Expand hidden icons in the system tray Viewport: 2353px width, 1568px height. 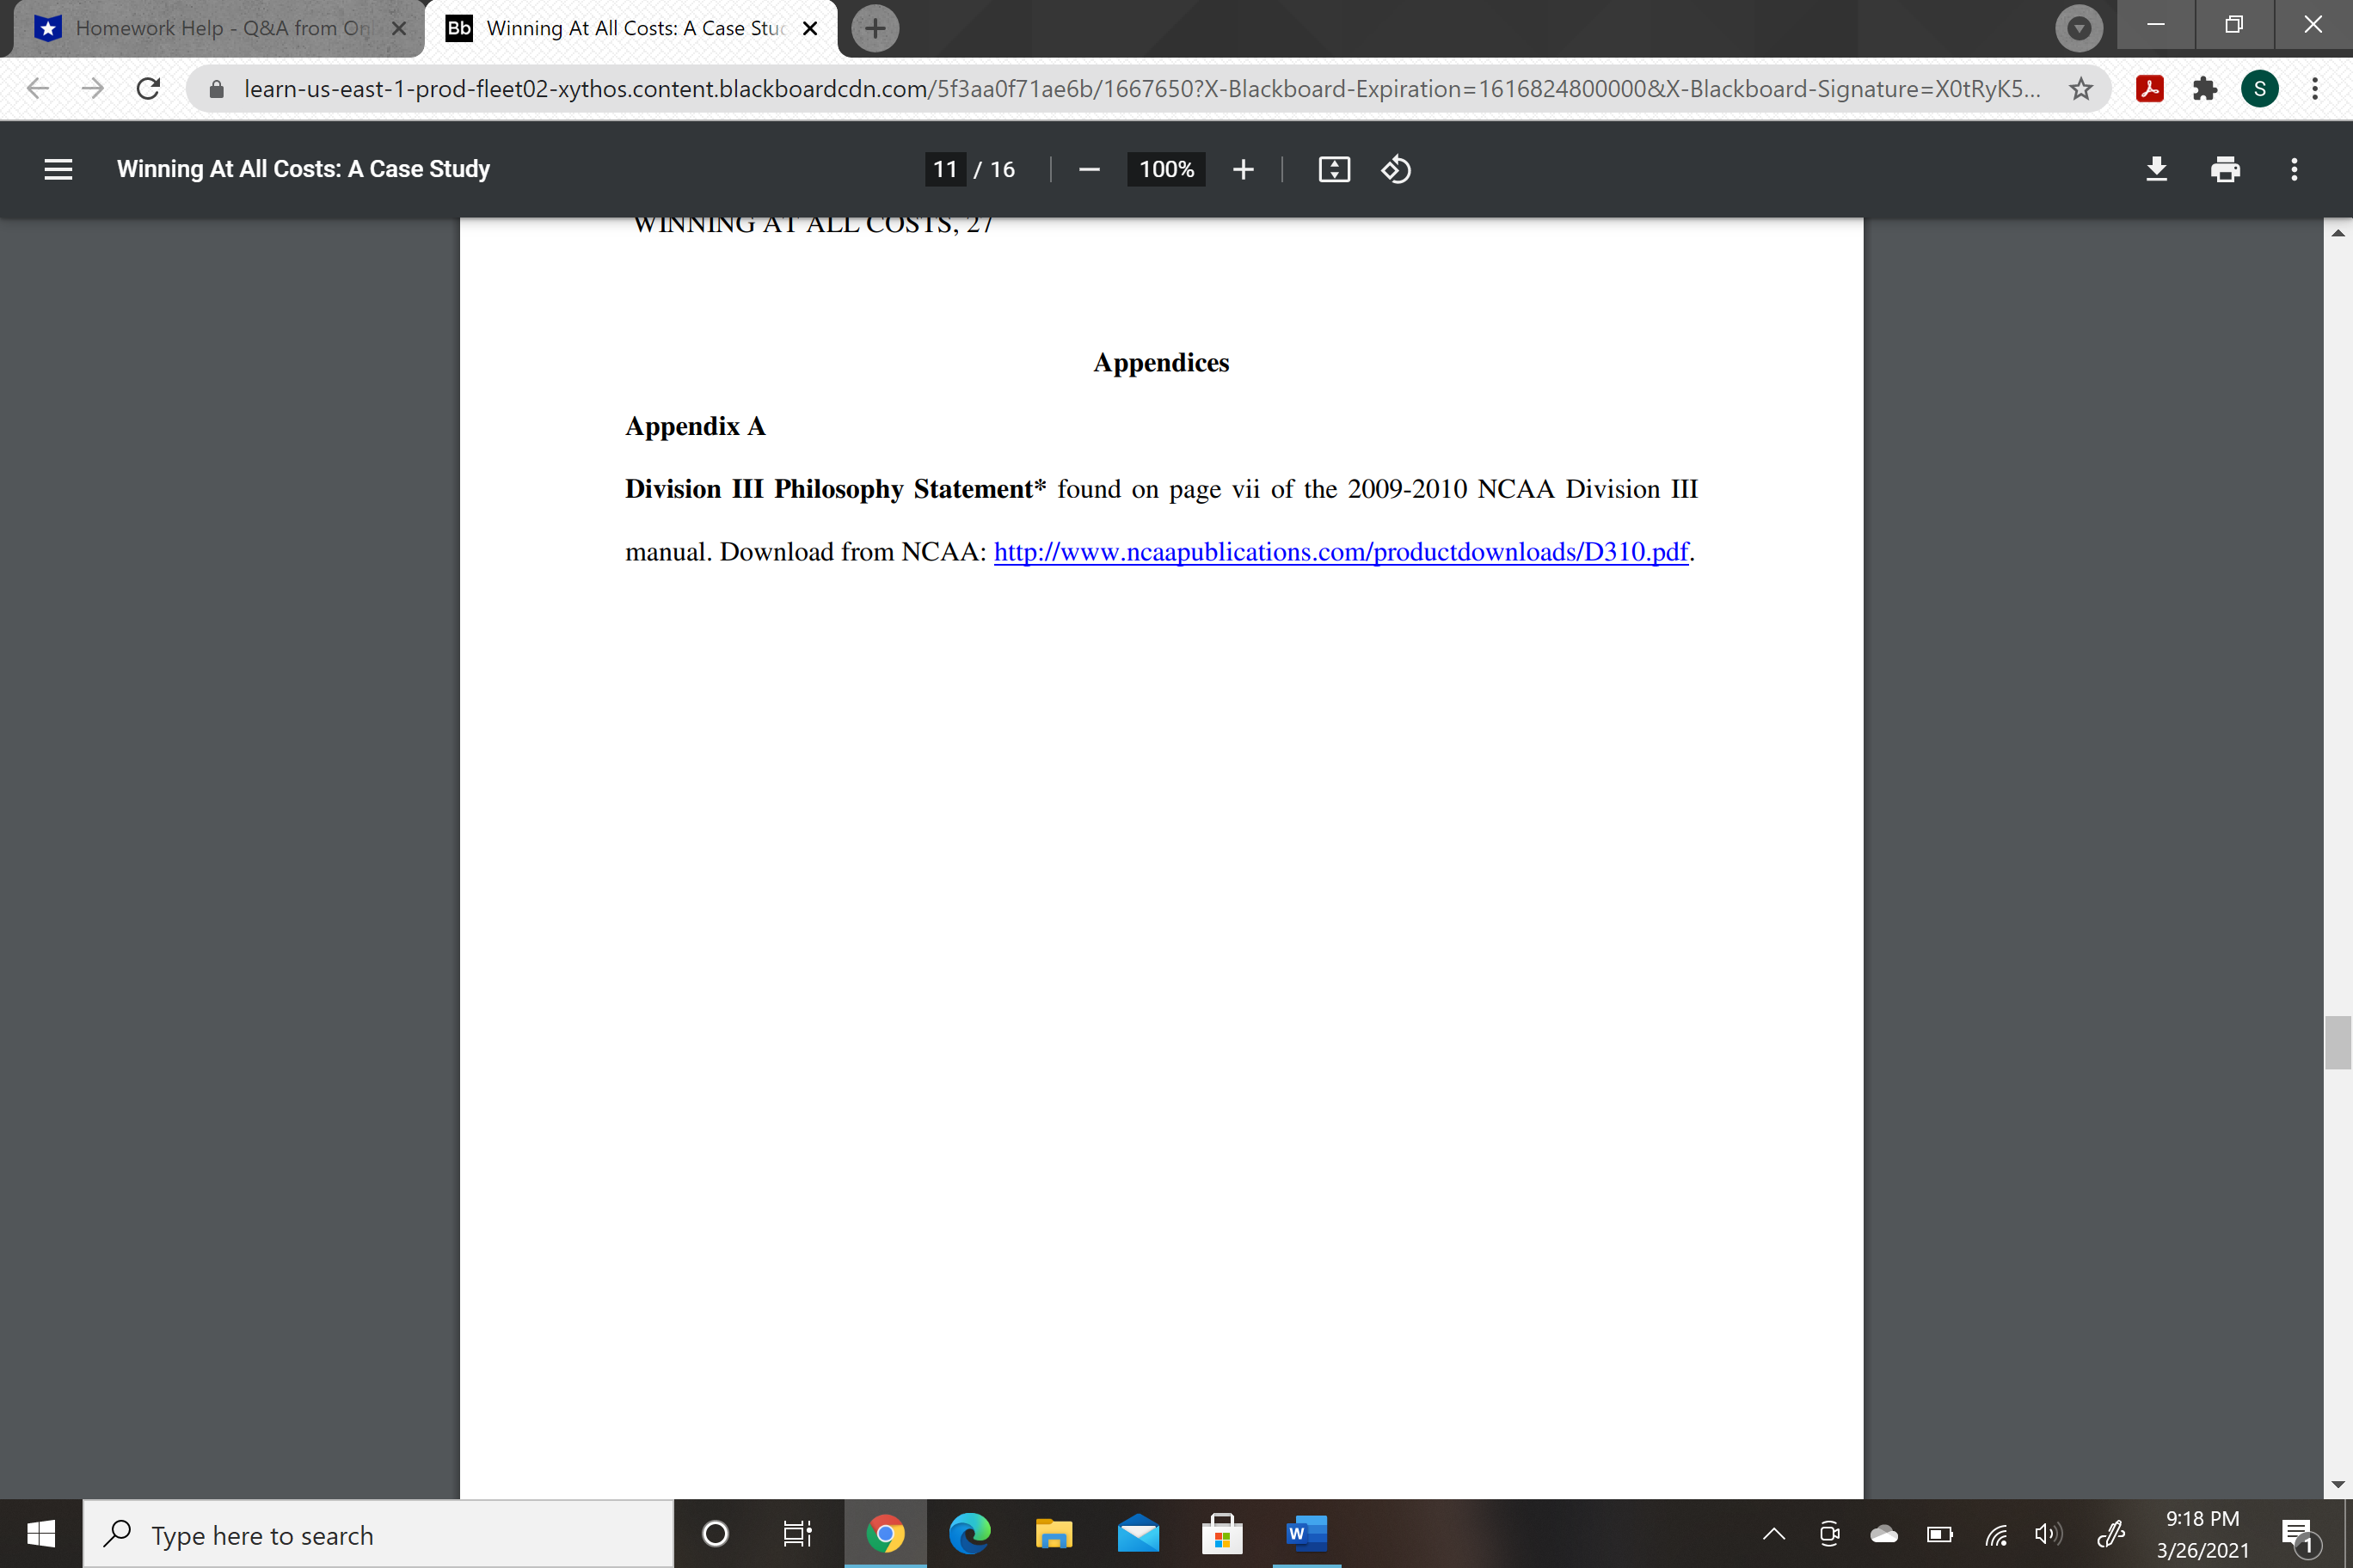pyautogui.click(x=1772, y=1534)
